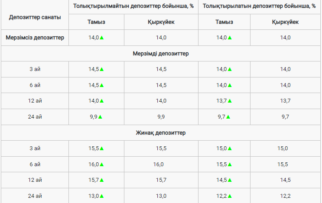Click the 24 ай label under Мерзімді депозиттер
The width and height of the screenshot is (322, 203).
pos(35,117)
